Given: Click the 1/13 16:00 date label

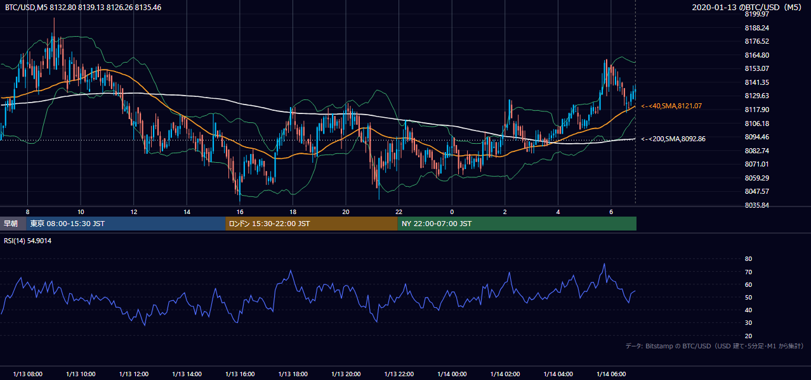Looking at the screenshot, I should click(x=240, y=374).
